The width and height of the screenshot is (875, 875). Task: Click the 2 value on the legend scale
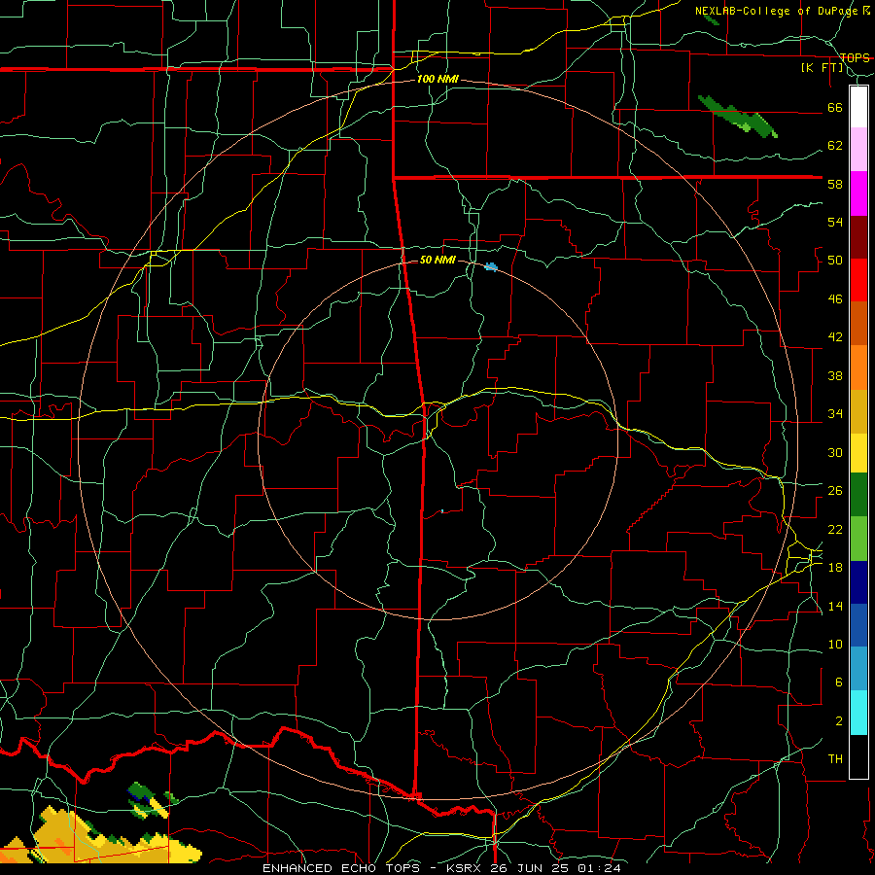click(x=839, y=721)
